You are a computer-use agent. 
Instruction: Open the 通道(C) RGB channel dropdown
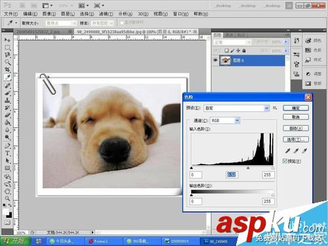pyautogui.click(x=225, y=121)
